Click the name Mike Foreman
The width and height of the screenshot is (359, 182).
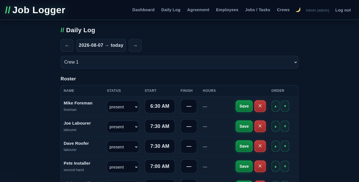pyautogui.click(x=78, y=103)
